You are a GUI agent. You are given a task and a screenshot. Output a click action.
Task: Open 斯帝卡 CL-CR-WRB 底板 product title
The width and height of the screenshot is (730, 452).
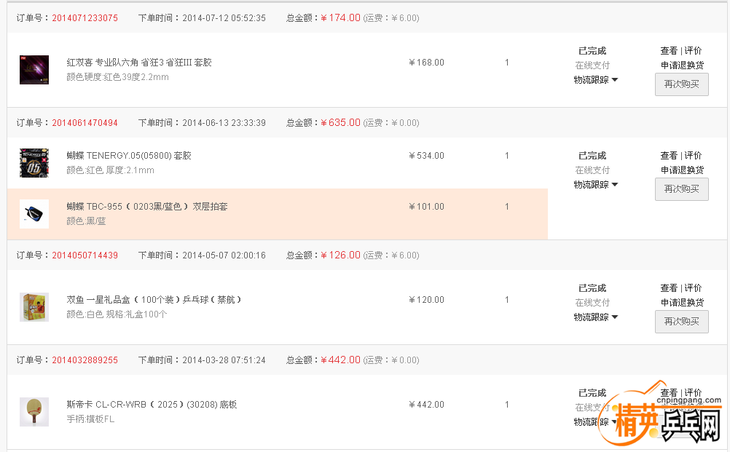click(152, 405)
